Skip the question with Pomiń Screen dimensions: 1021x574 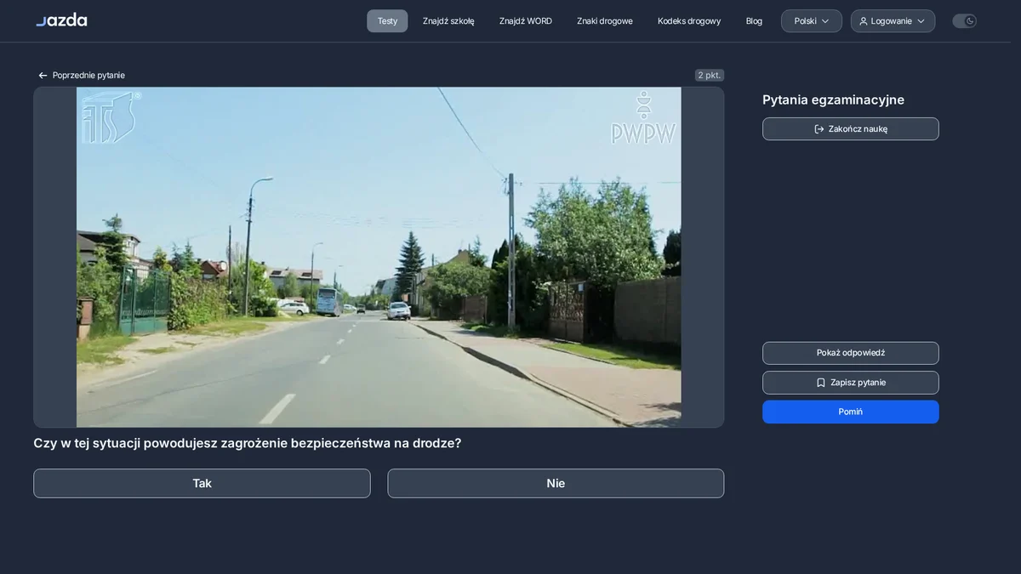851,412
